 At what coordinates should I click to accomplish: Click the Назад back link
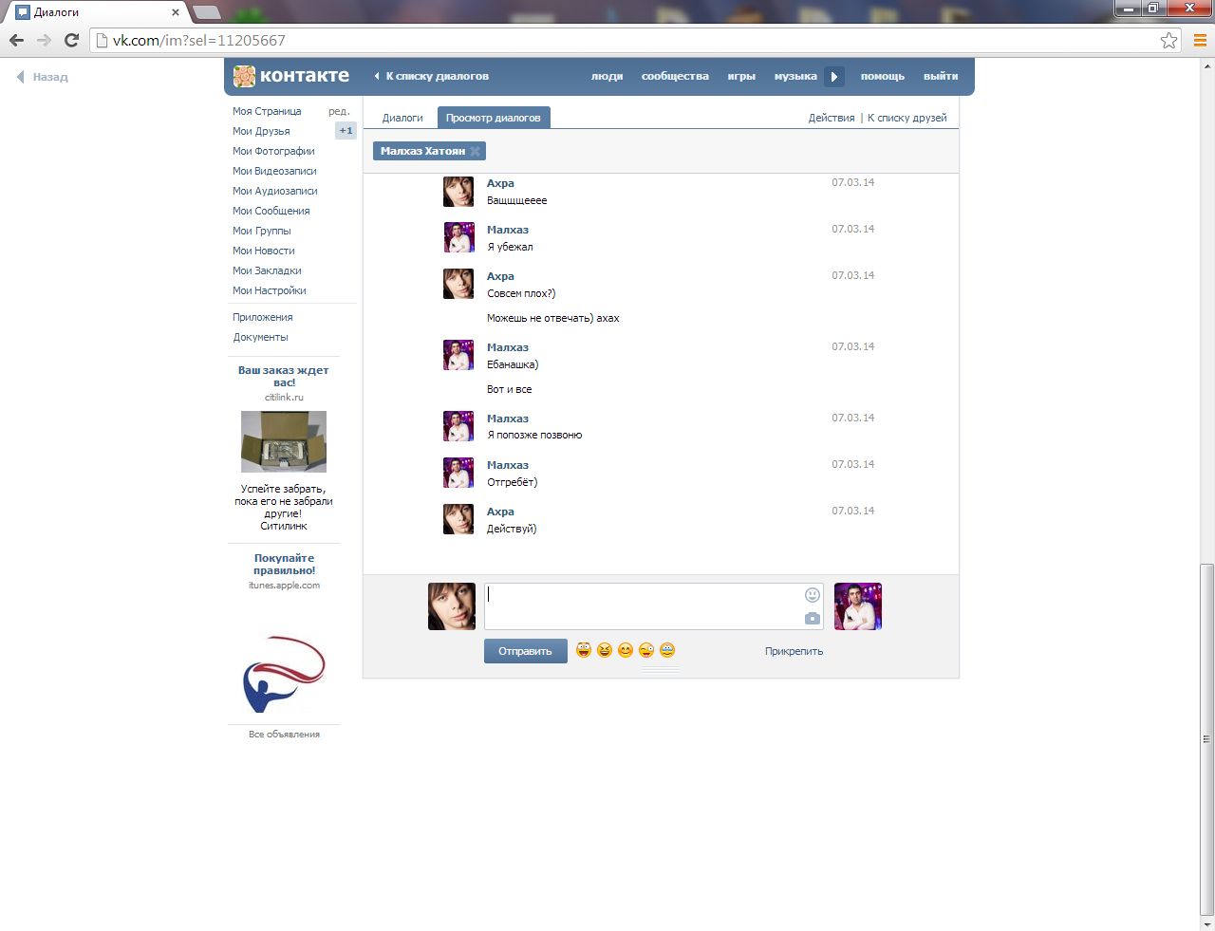[43, 77]
